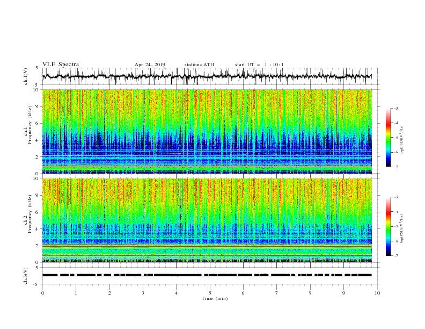The height and width of the screenshot is (329, 425).
Task: Click the ch.1 Frequency (kHz) axis label
Action: [x=28, y=125]
